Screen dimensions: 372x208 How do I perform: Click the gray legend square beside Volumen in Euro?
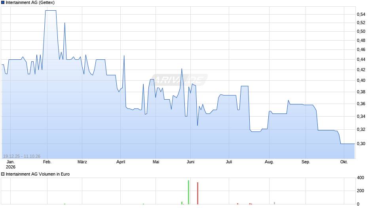[3, 174]
